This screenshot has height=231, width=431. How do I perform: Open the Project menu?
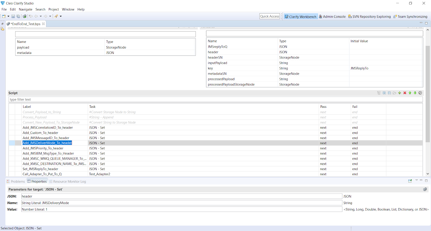[54, 9]
